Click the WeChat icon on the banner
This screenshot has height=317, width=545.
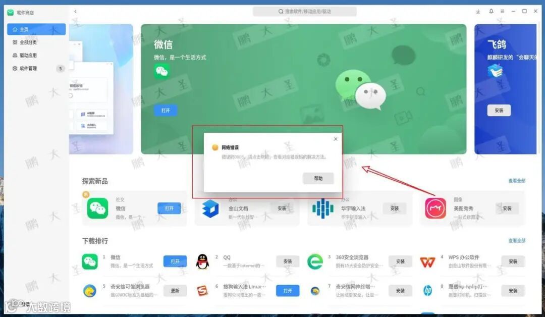(x=161, y=71)
